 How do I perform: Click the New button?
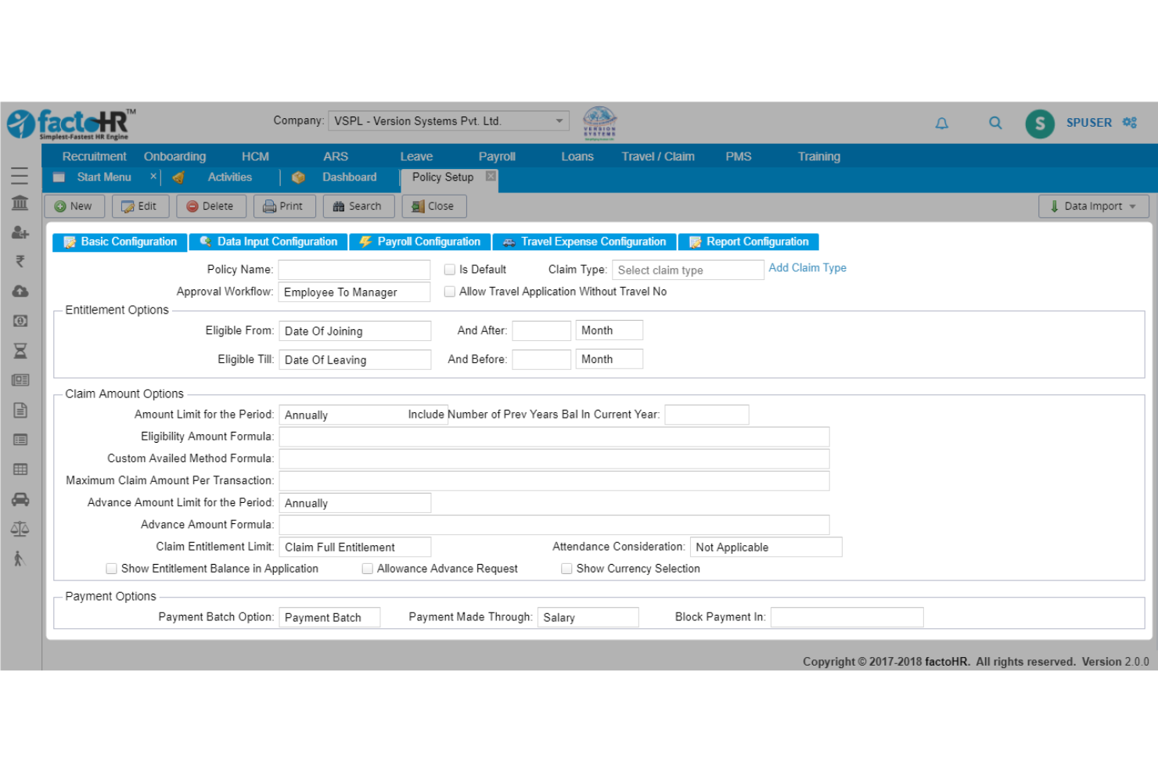pyautogui.click(x=74, y=206)
